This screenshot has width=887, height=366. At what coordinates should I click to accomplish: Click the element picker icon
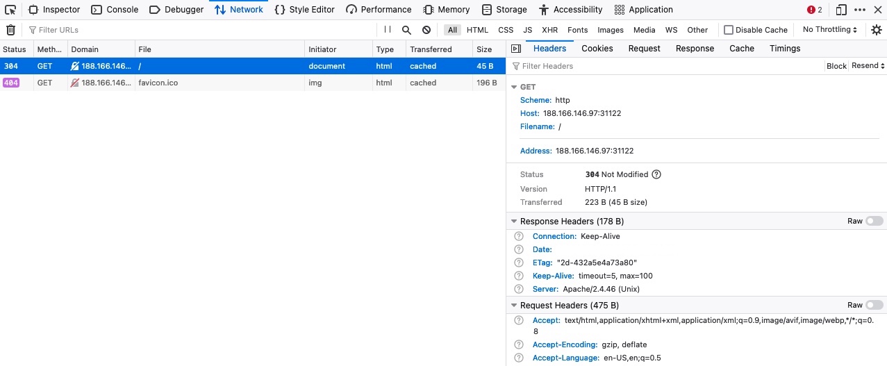[x=10, y=10]
